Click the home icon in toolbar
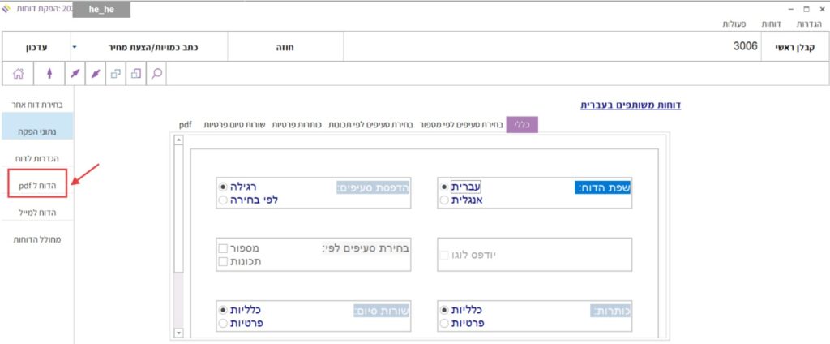The image size is (830, 344). (x=18, y=73)
